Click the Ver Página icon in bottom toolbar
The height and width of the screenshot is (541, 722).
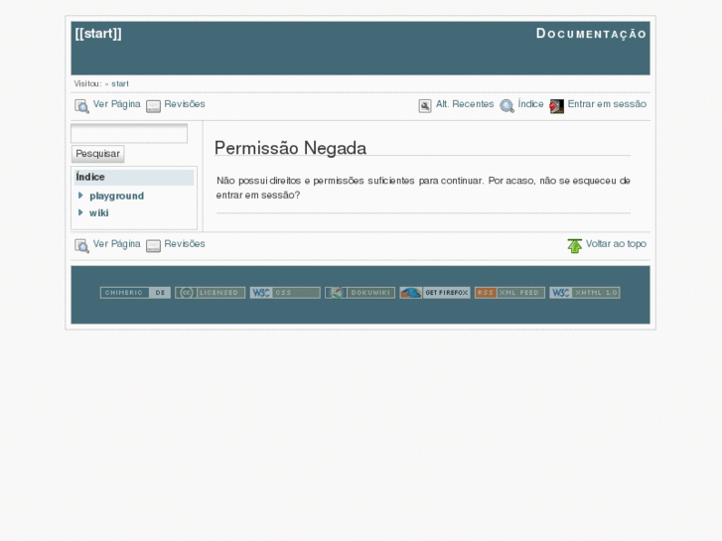point(82,246)
